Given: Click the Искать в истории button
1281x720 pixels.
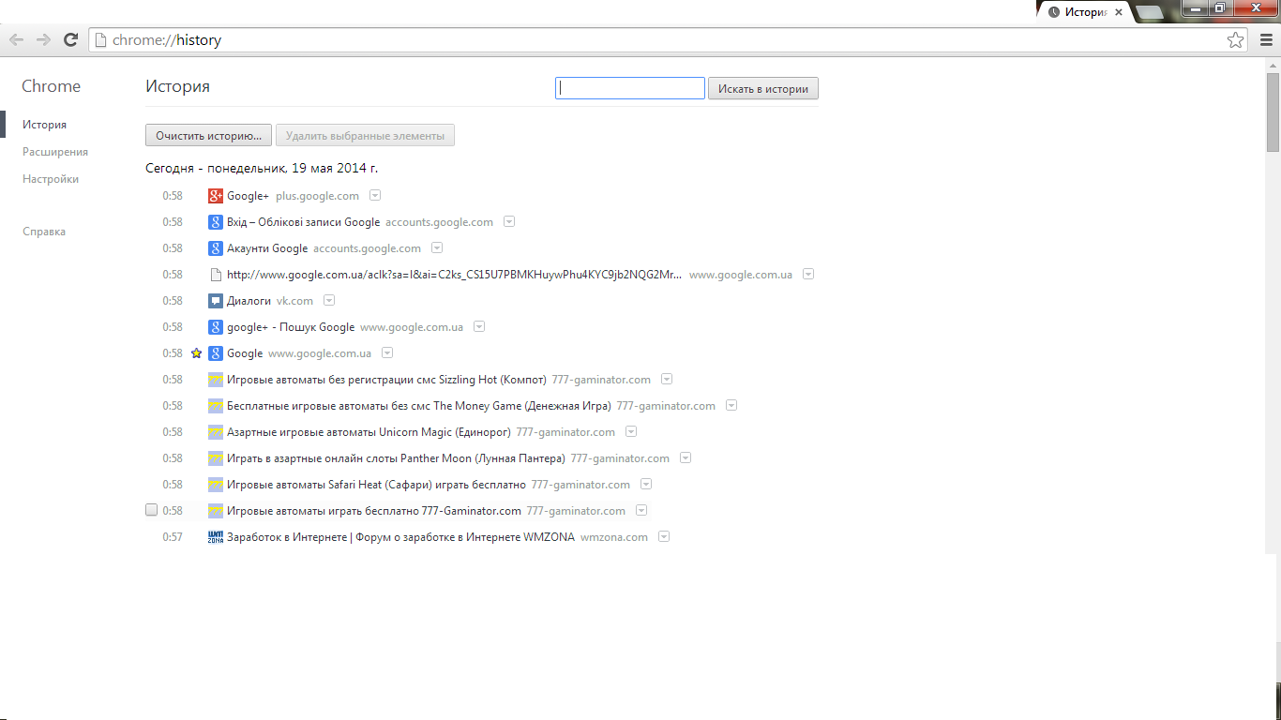Looking at the screenshot, I should [763, 89].
